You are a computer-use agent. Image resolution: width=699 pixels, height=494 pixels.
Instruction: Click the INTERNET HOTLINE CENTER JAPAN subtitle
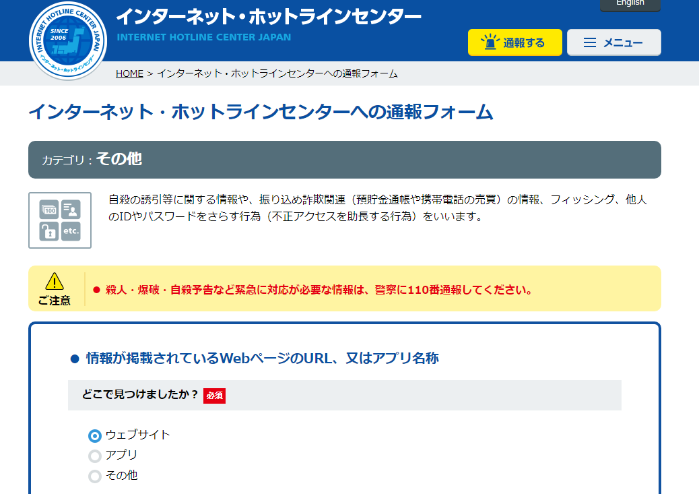[204, 38]
